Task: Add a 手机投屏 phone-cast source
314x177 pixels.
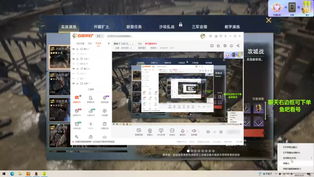Action: point(161,132)
